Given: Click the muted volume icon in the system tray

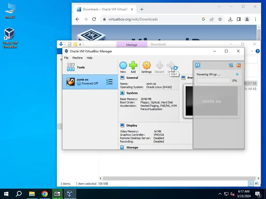Looking at the screenshot, I should coord(232,194).
